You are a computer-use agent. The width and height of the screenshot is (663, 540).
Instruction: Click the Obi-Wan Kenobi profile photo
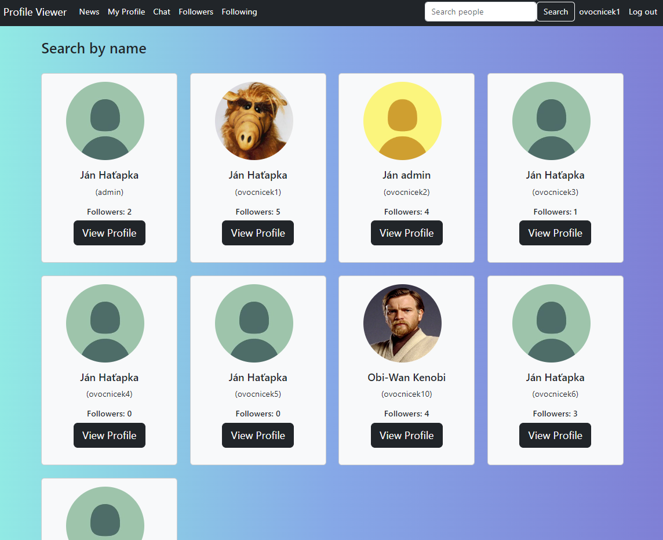[403, 323]
